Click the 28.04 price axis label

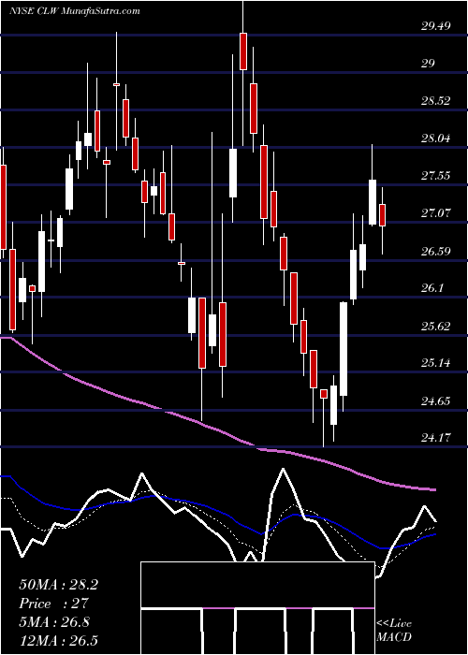pos(436,138)
